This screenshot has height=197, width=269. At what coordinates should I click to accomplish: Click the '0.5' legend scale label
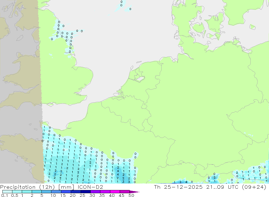click(15, 195)
